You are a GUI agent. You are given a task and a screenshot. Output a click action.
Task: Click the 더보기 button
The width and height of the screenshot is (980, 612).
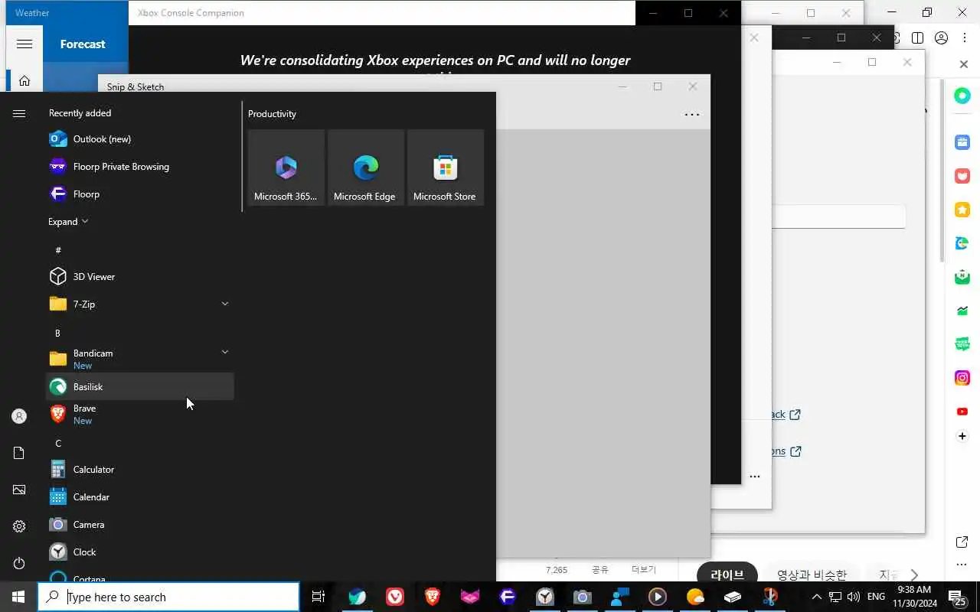tap(644, 570)
